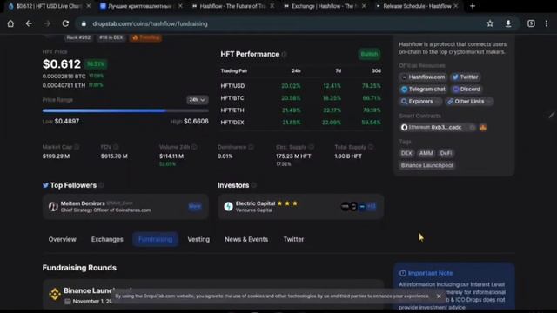Open the News & Events tab
Image resolution: width=557 pixels, height=313 pixels.
[246, 240]
